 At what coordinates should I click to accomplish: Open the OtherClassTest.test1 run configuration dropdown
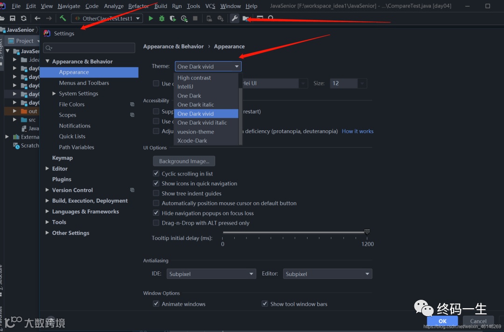(107, 18)
